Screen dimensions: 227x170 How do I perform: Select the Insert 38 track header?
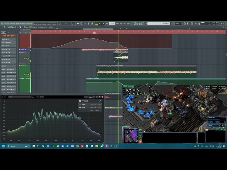point(24,50)
